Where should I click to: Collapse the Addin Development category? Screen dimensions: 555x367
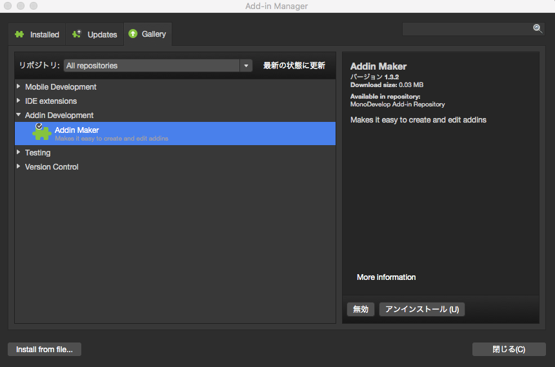click(19, 115)
